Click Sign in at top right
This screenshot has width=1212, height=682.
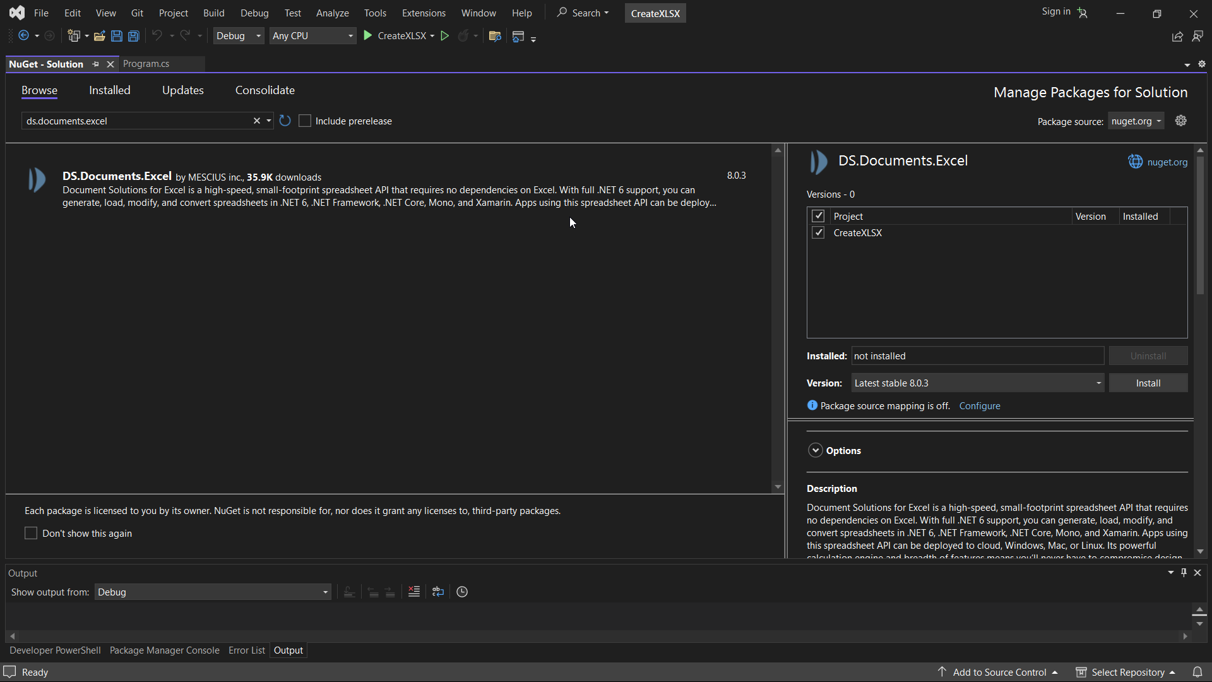click(x=1056, y=11)
